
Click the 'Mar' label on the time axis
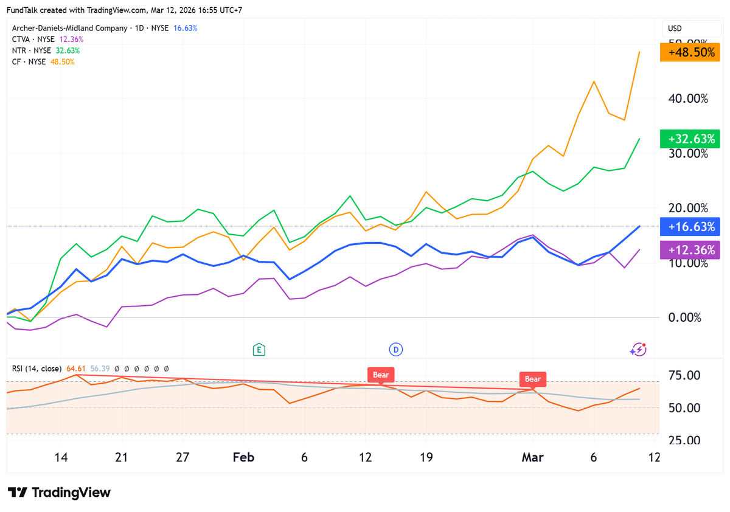point(532,457)
